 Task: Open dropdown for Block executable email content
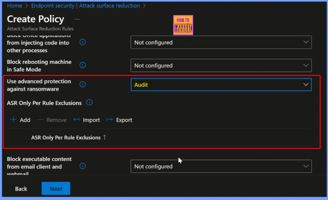point(221,166)
